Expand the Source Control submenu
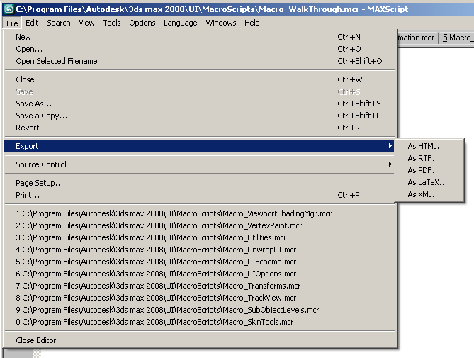 (200, 164)
